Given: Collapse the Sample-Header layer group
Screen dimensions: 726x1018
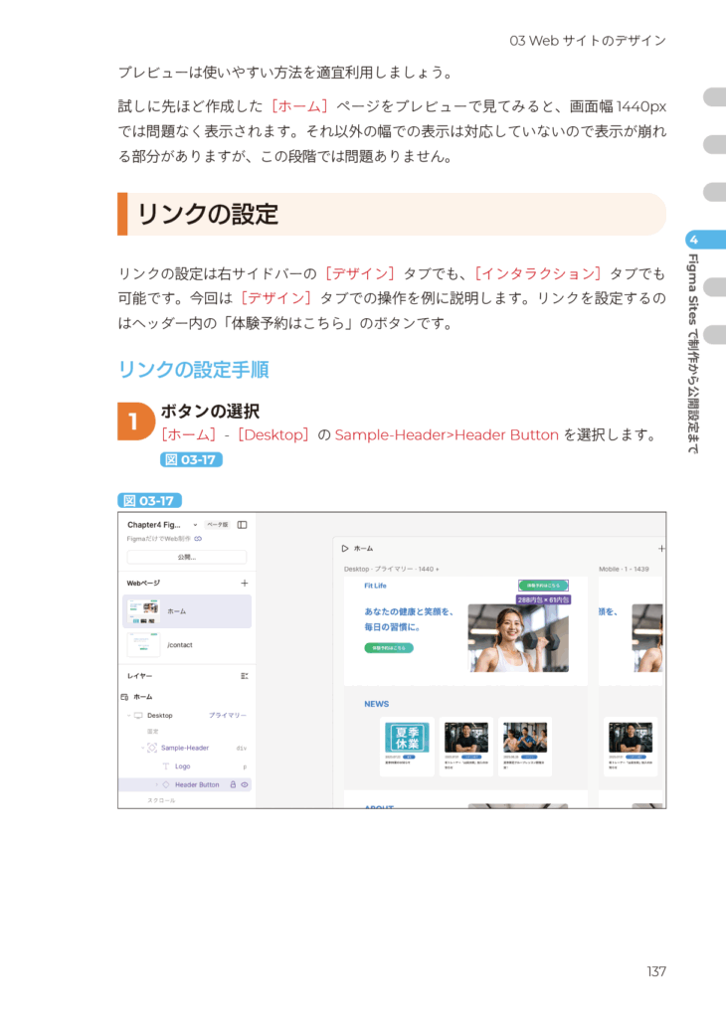Looking at the screenshot, I should point(142,748).
